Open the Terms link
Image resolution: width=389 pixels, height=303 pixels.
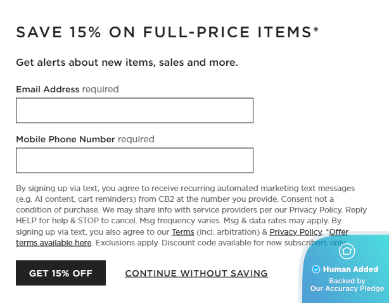pyautogui.click(x=183, y=232)
